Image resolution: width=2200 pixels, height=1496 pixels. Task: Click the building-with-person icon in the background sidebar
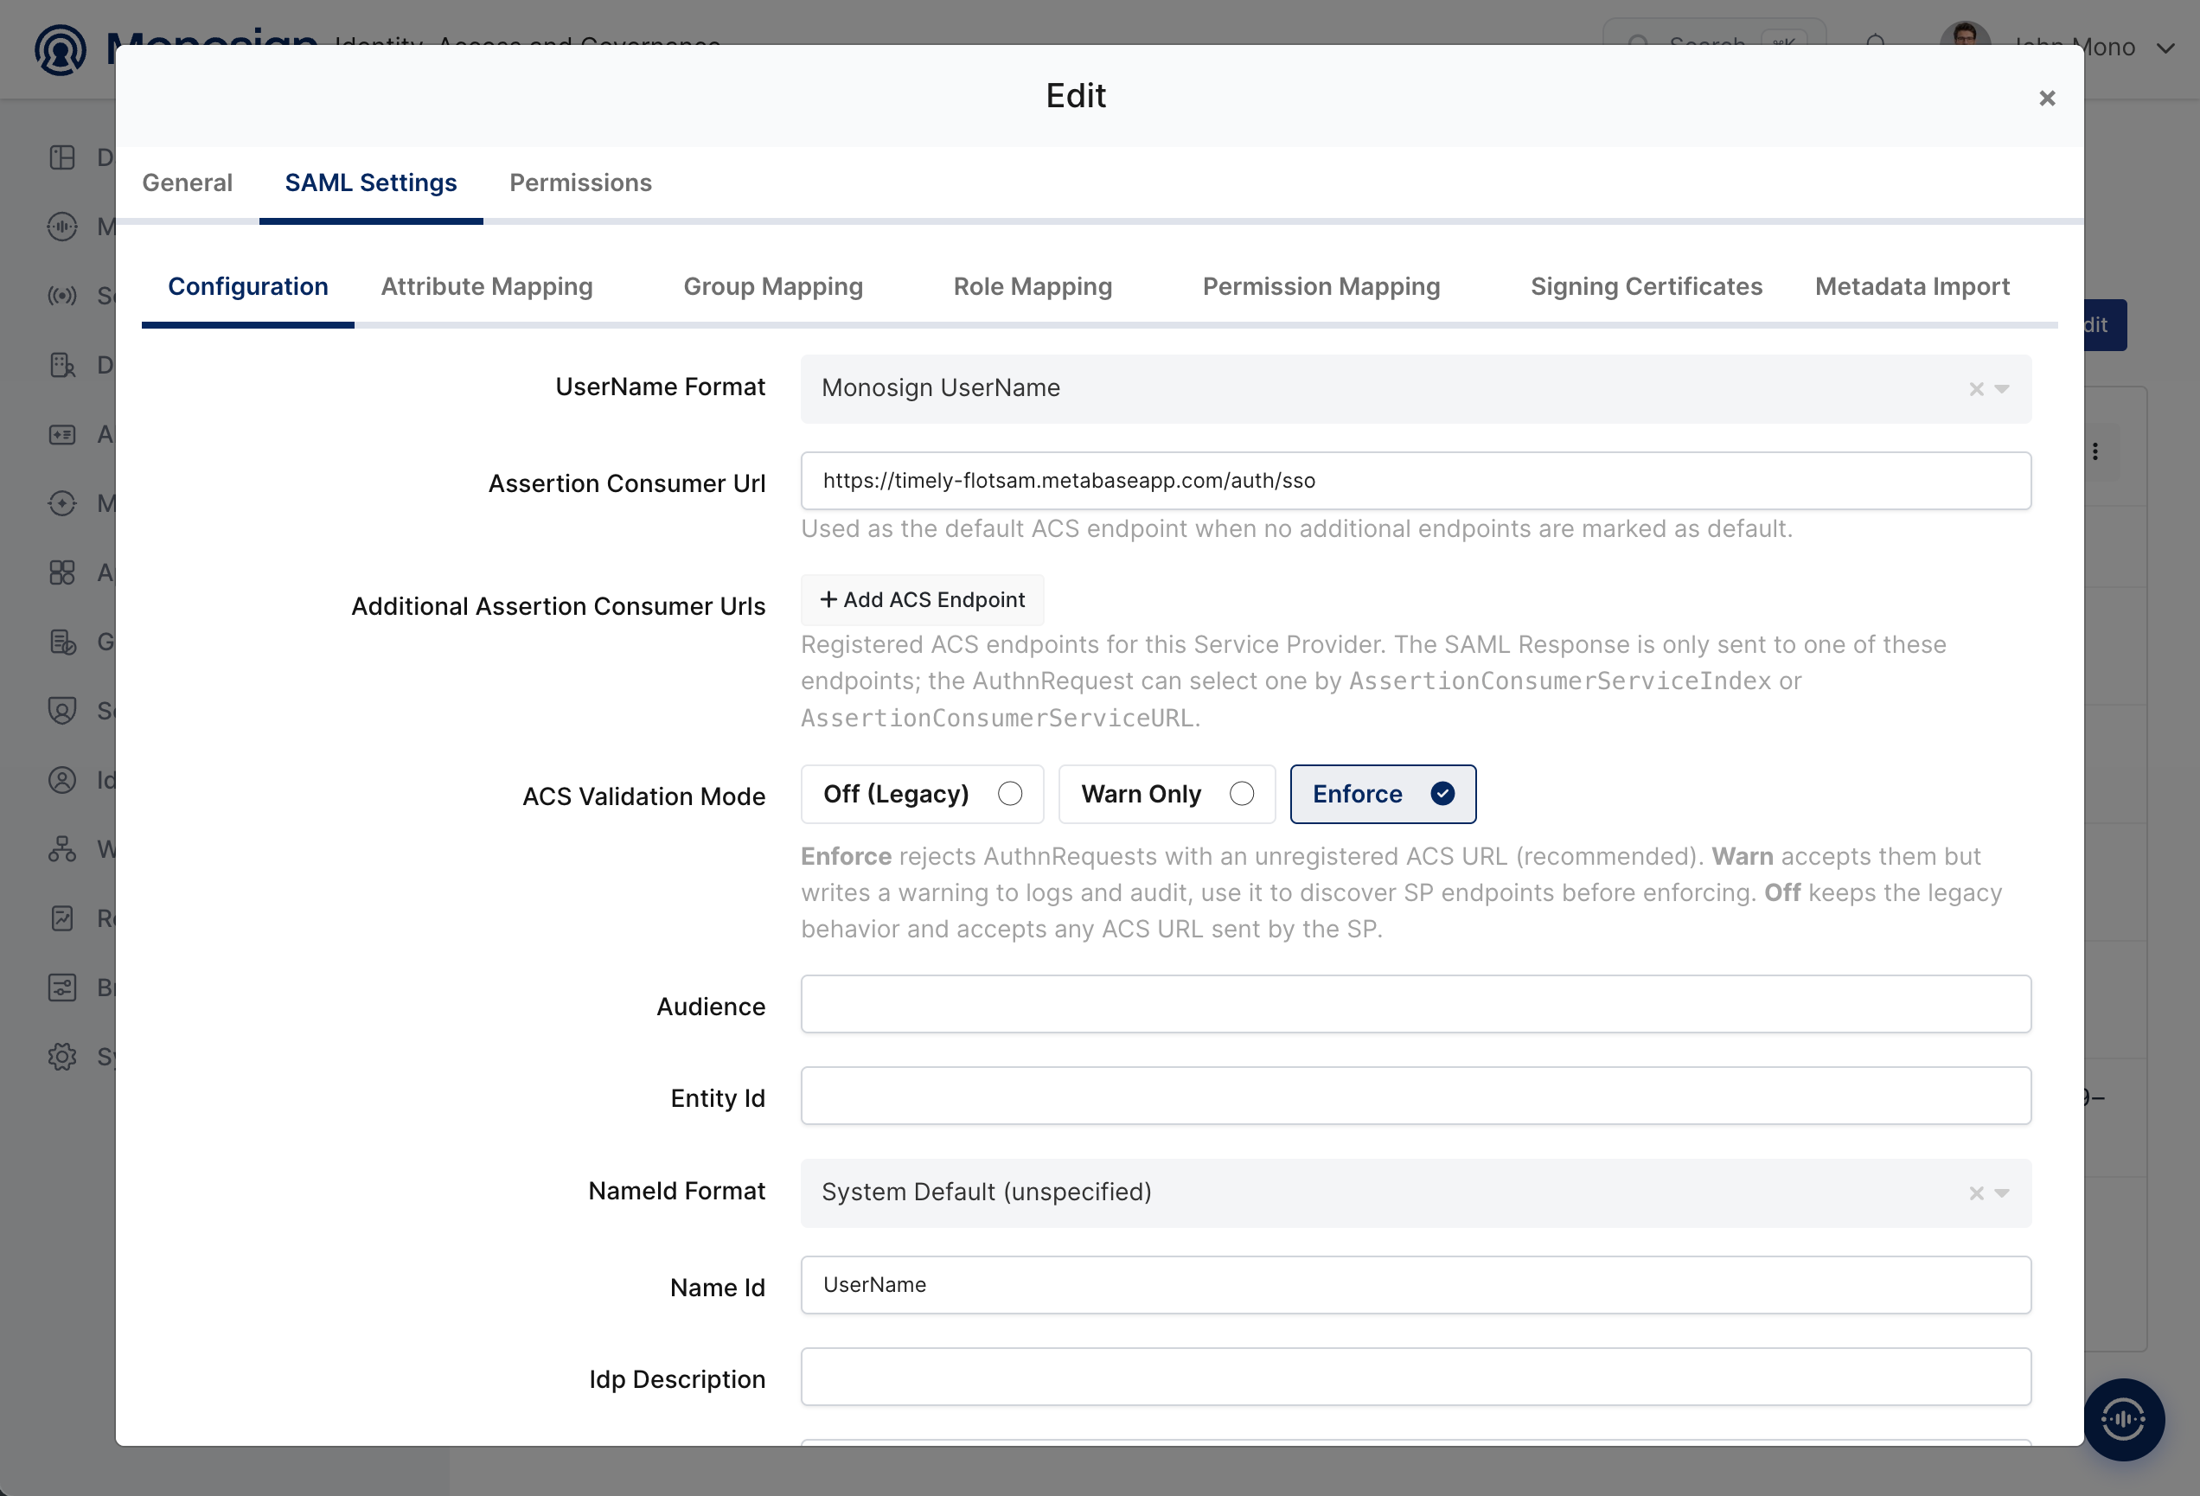click(x=62, y=365)
